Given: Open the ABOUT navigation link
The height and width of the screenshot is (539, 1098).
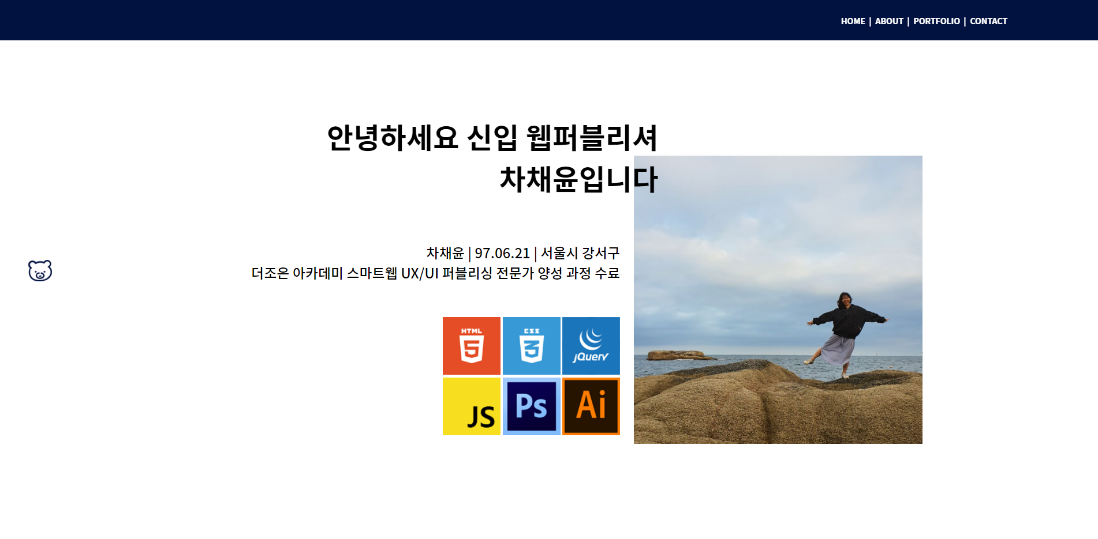Looking at the screenshot, I should (x=889, y=21).
